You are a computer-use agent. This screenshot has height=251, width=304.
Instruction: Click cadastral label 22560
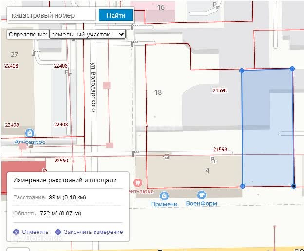point(61,161)
